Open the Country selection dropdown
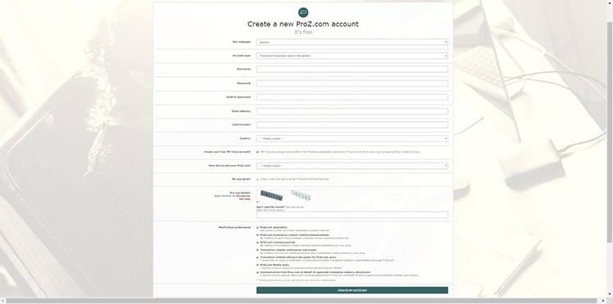This screenshot has width=613, height=304. (x=352, y=138)
